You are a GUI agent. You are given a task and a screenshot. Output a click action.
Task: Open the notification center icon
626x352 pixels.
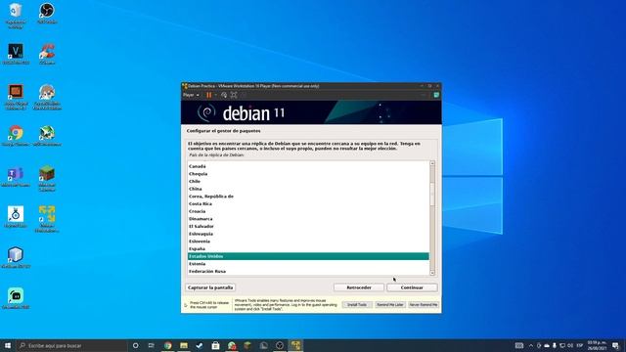coord(615,345)
